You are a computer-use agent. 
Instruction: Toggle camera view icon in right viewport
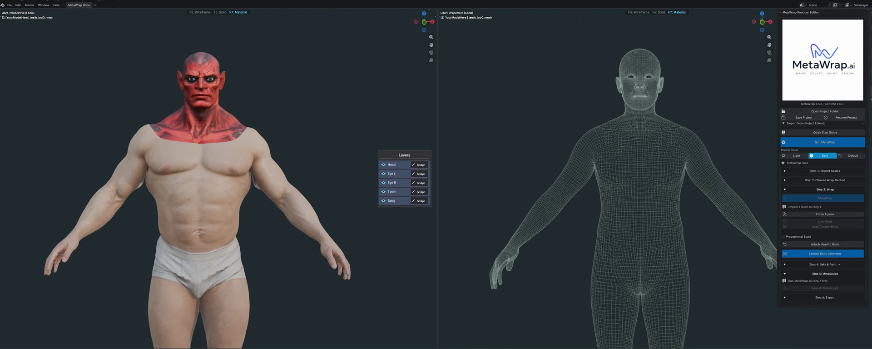[x=769, y=53]
